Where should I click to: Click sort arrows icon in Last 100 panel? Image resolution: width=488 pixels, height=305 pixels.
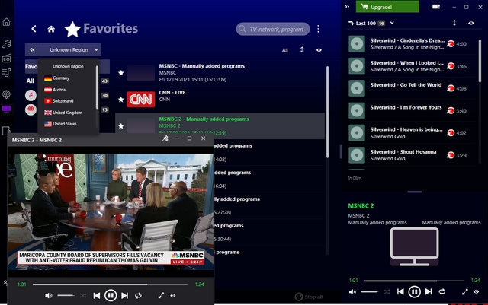tap(454, 23)
